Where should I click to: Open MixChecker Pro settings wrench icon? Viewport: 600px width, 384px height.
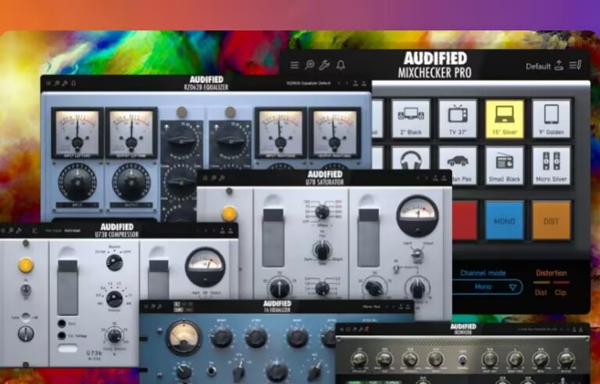coord(324,66)
